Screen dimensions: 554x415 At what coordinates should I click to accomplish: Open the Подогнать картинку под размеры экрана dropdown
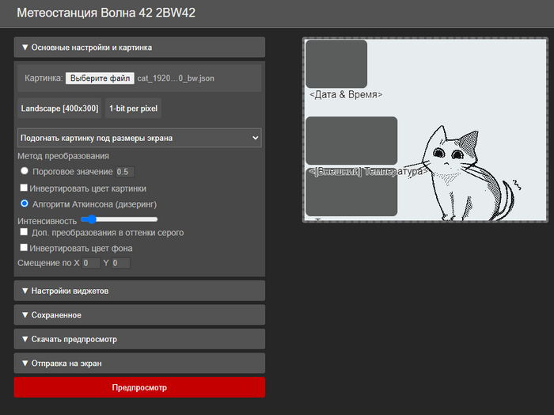[139, 138]
